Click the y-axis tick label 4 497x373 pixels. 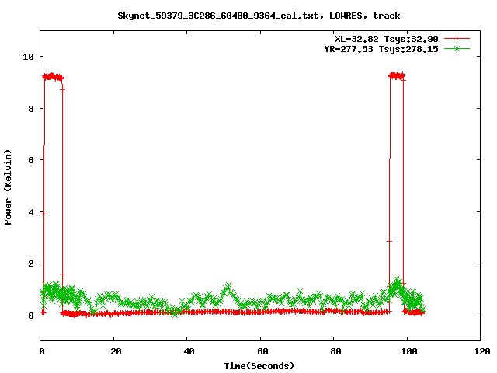click(31, 212)
